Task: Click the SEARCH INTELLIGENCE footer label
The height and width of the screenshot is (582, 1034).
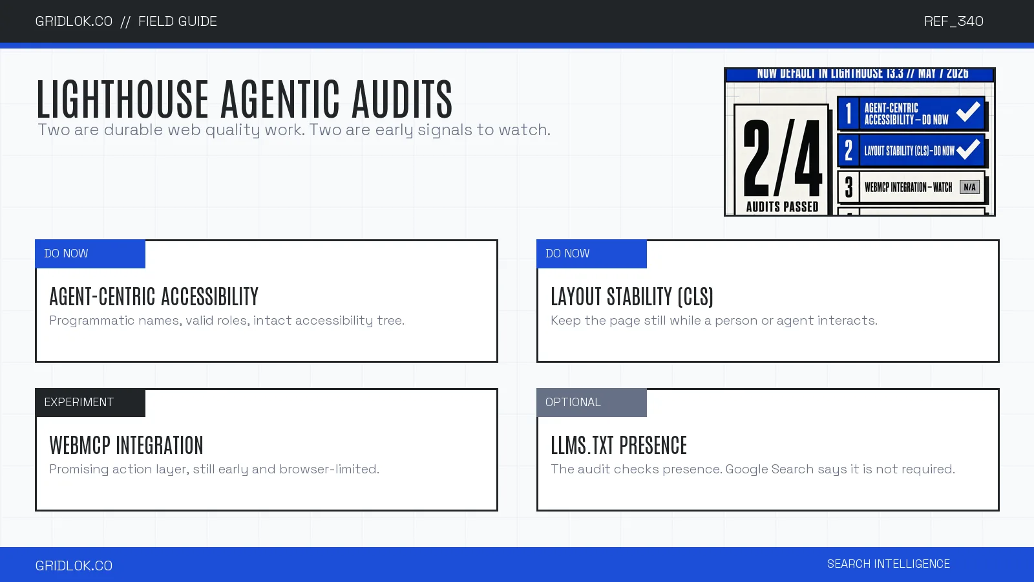Action: pyautogui.click(x=889, y=564)
